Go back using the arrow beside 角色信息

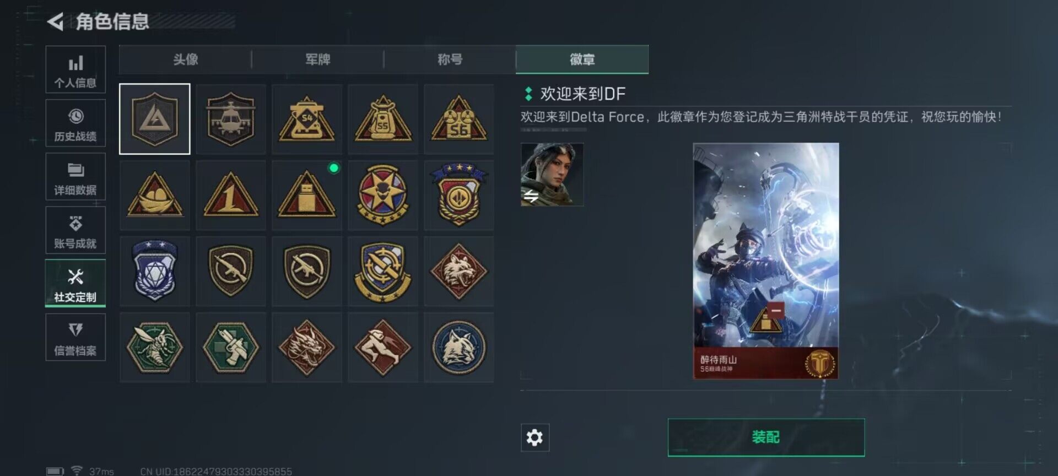(55, 22)
